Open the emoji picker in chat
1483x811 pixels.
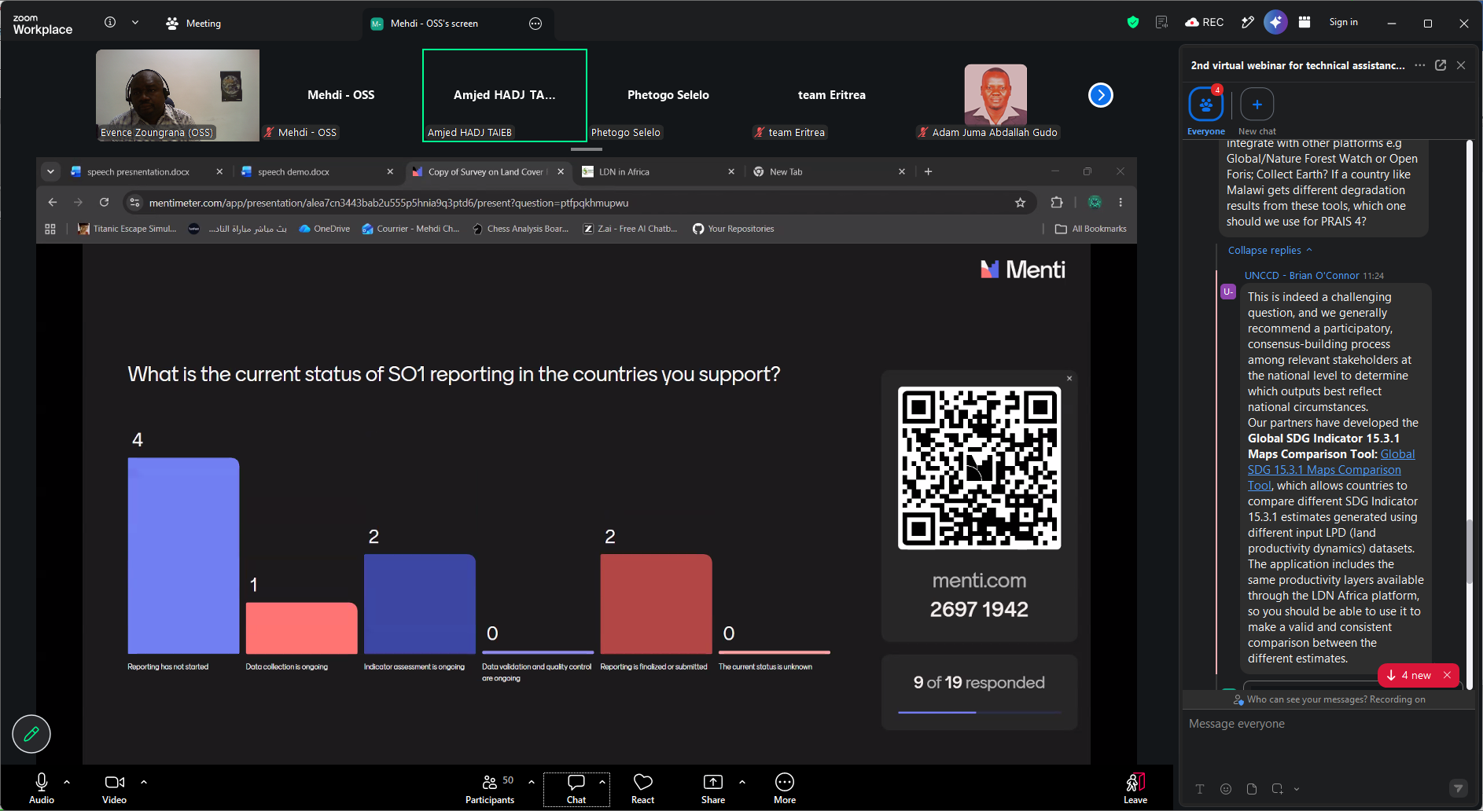[x=1225, y=789]
